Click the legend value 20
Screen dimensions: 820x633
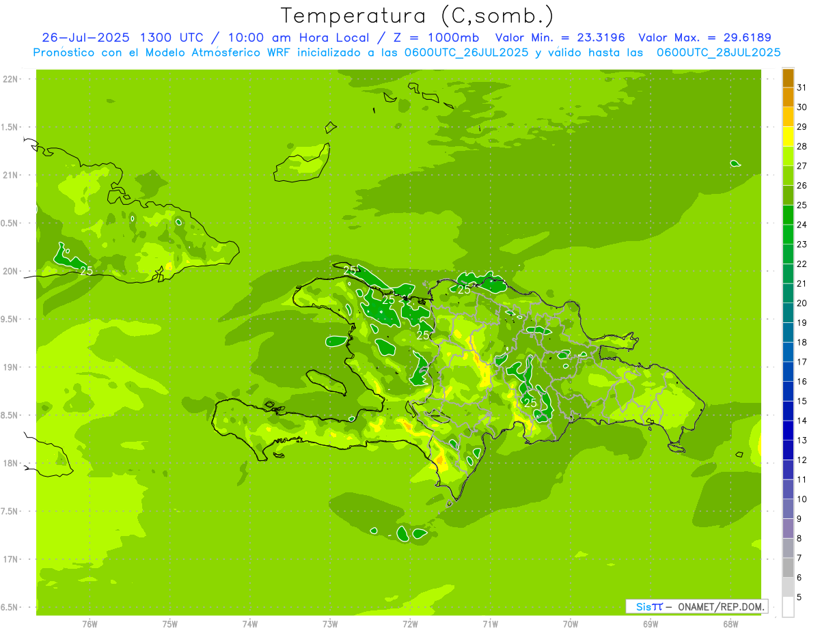tap(802, 303)
